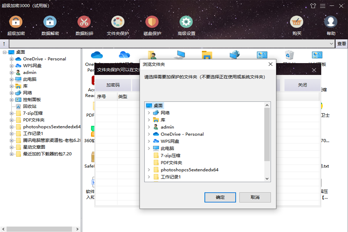348x232 pixels.
Task: Select PDF文件夹 in the browse dialog
Action: coord(171,162)
